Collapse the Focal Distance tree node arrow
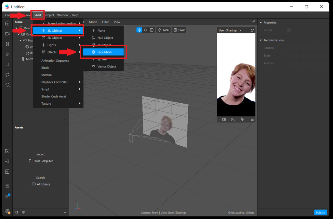Viewport: 333px width, 219px height. click(x=20, y=40)
